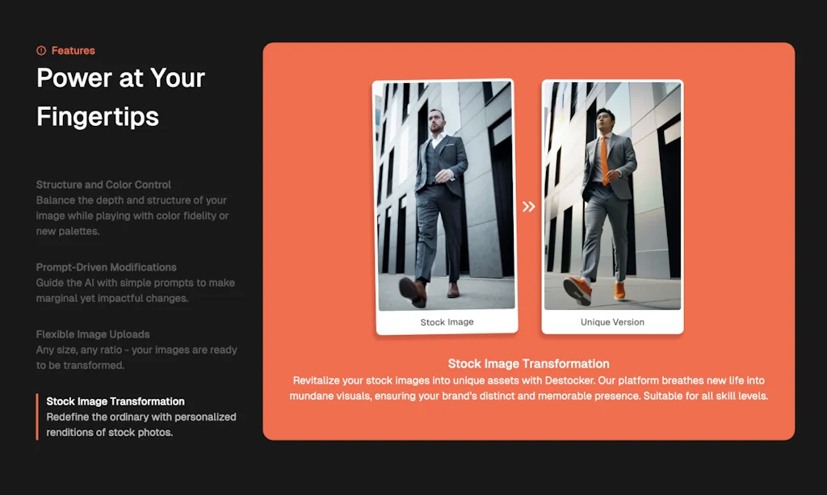Viewport: 827px width, 495px height.
Task: Click the double-chevron transformation arrow
Action: tap(529, 207)
